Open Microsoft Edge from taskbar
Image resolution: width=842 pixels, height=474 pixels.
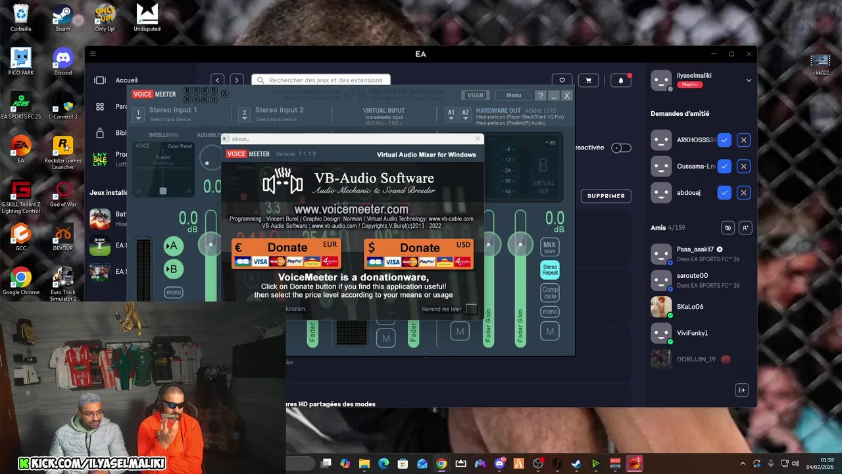384,463
